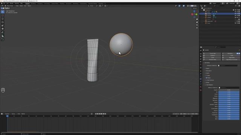This screenshot has height=135, width=241.
Task: Click the pan hand gizmo in viewport
Action: click(x=197, y=22)
